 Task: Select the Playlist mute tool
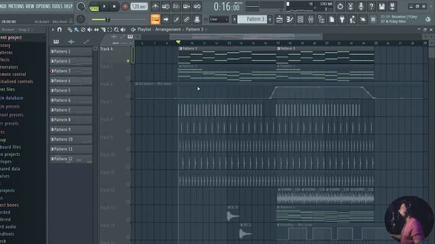point(90,30)
